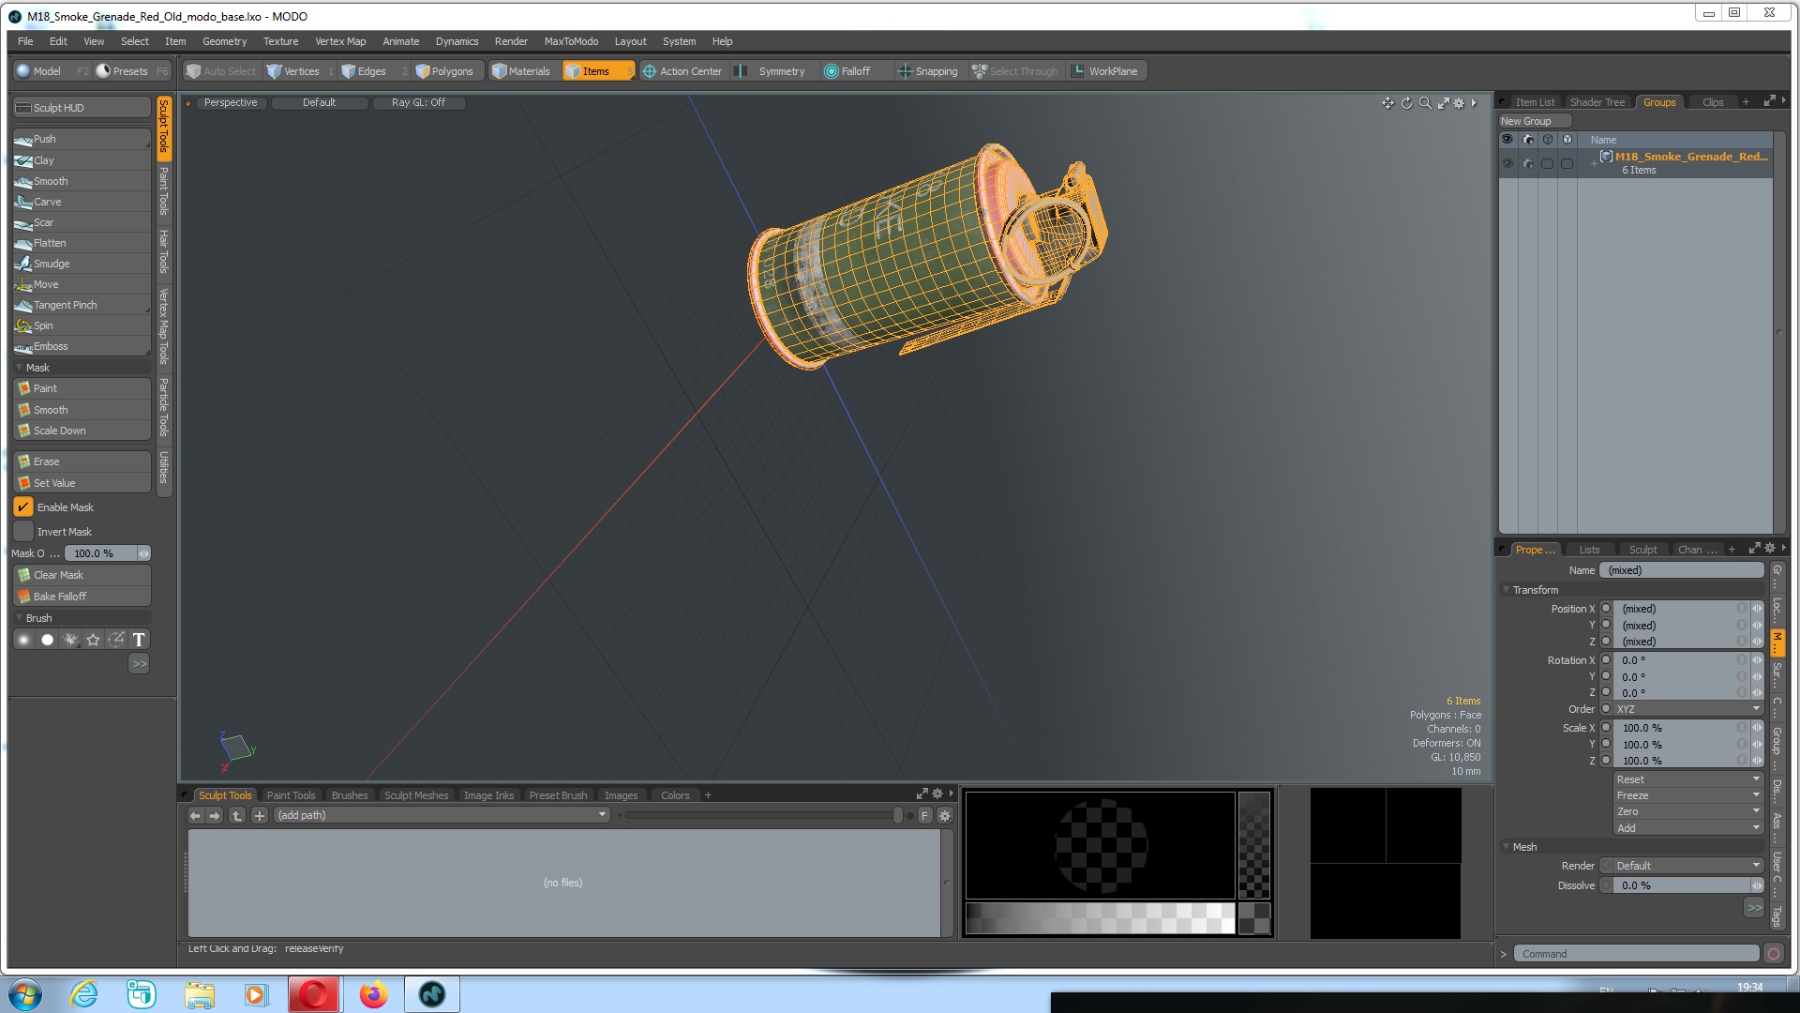The height and width of the screenshot is (1013, 1800).
Task: Click the Snapping toggle button
Action: click(x=926, y=70)
